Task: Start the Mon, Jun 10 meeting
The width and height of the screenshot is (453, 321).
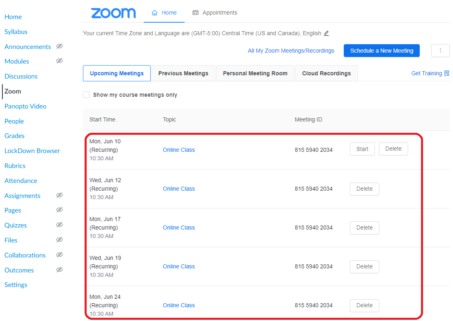Action: point(362,149)
